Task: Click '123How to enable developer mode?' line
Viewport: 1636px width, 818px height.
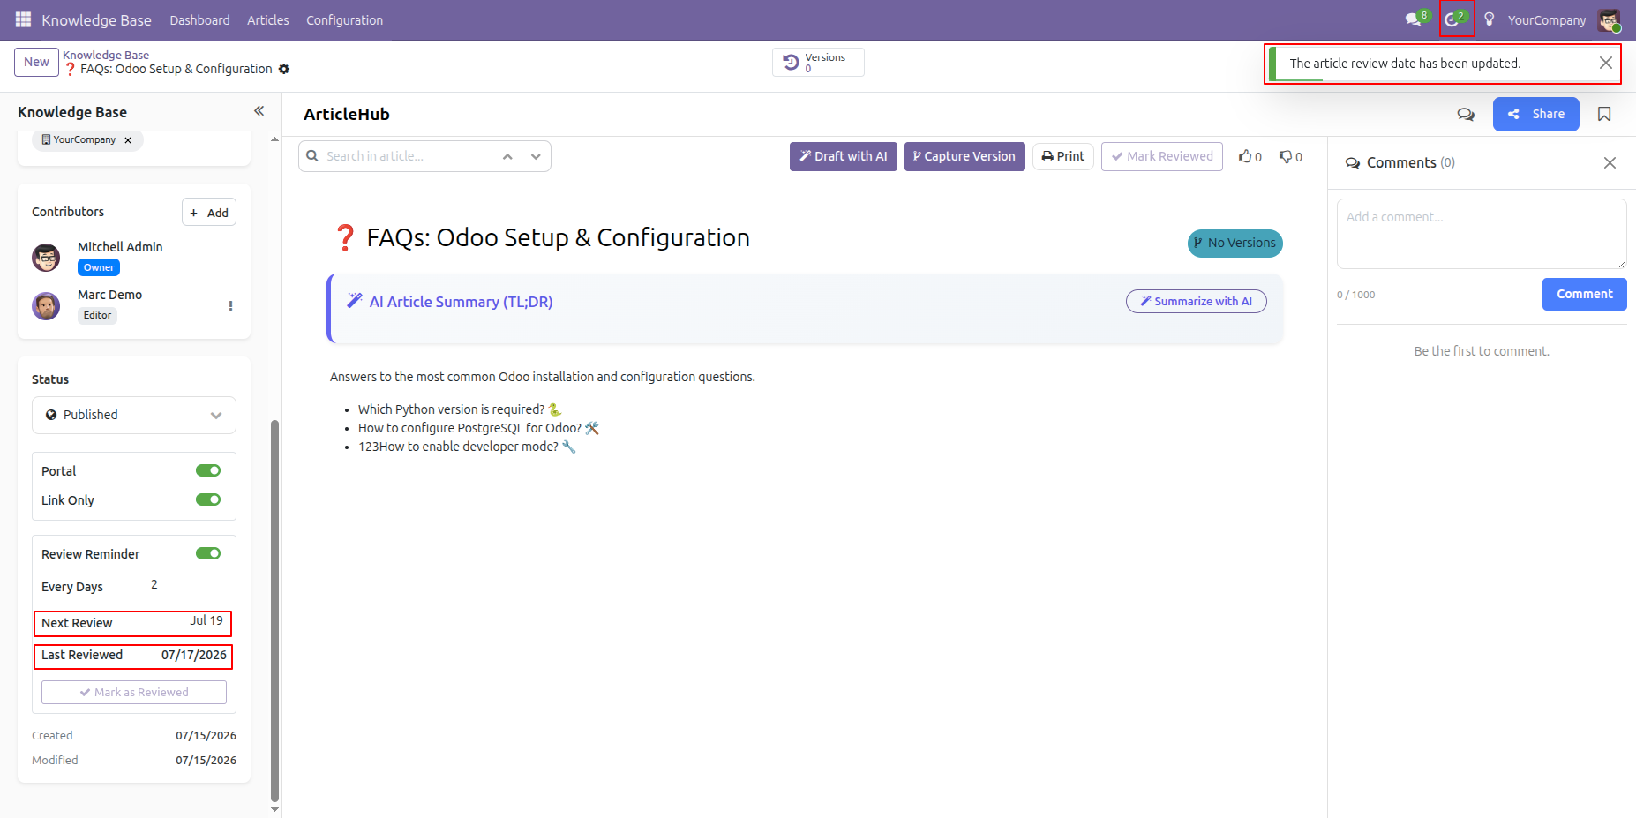Action: 467,447
